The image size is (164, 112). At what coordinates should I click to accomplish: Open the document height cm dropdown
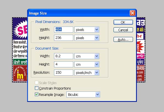coord(87,64)
